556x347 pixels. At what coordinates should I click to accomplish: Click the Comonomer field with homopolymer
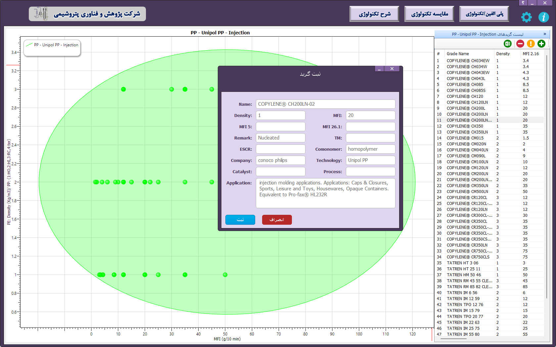click(x=371, y=149)
